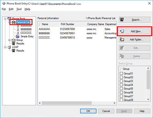Open Results book icon under LDAP
The width and height of the screenshot is (153, 118).
pos(13,51)
